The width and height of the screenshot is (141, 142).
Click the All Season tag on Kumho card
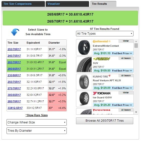coord(126,76)
